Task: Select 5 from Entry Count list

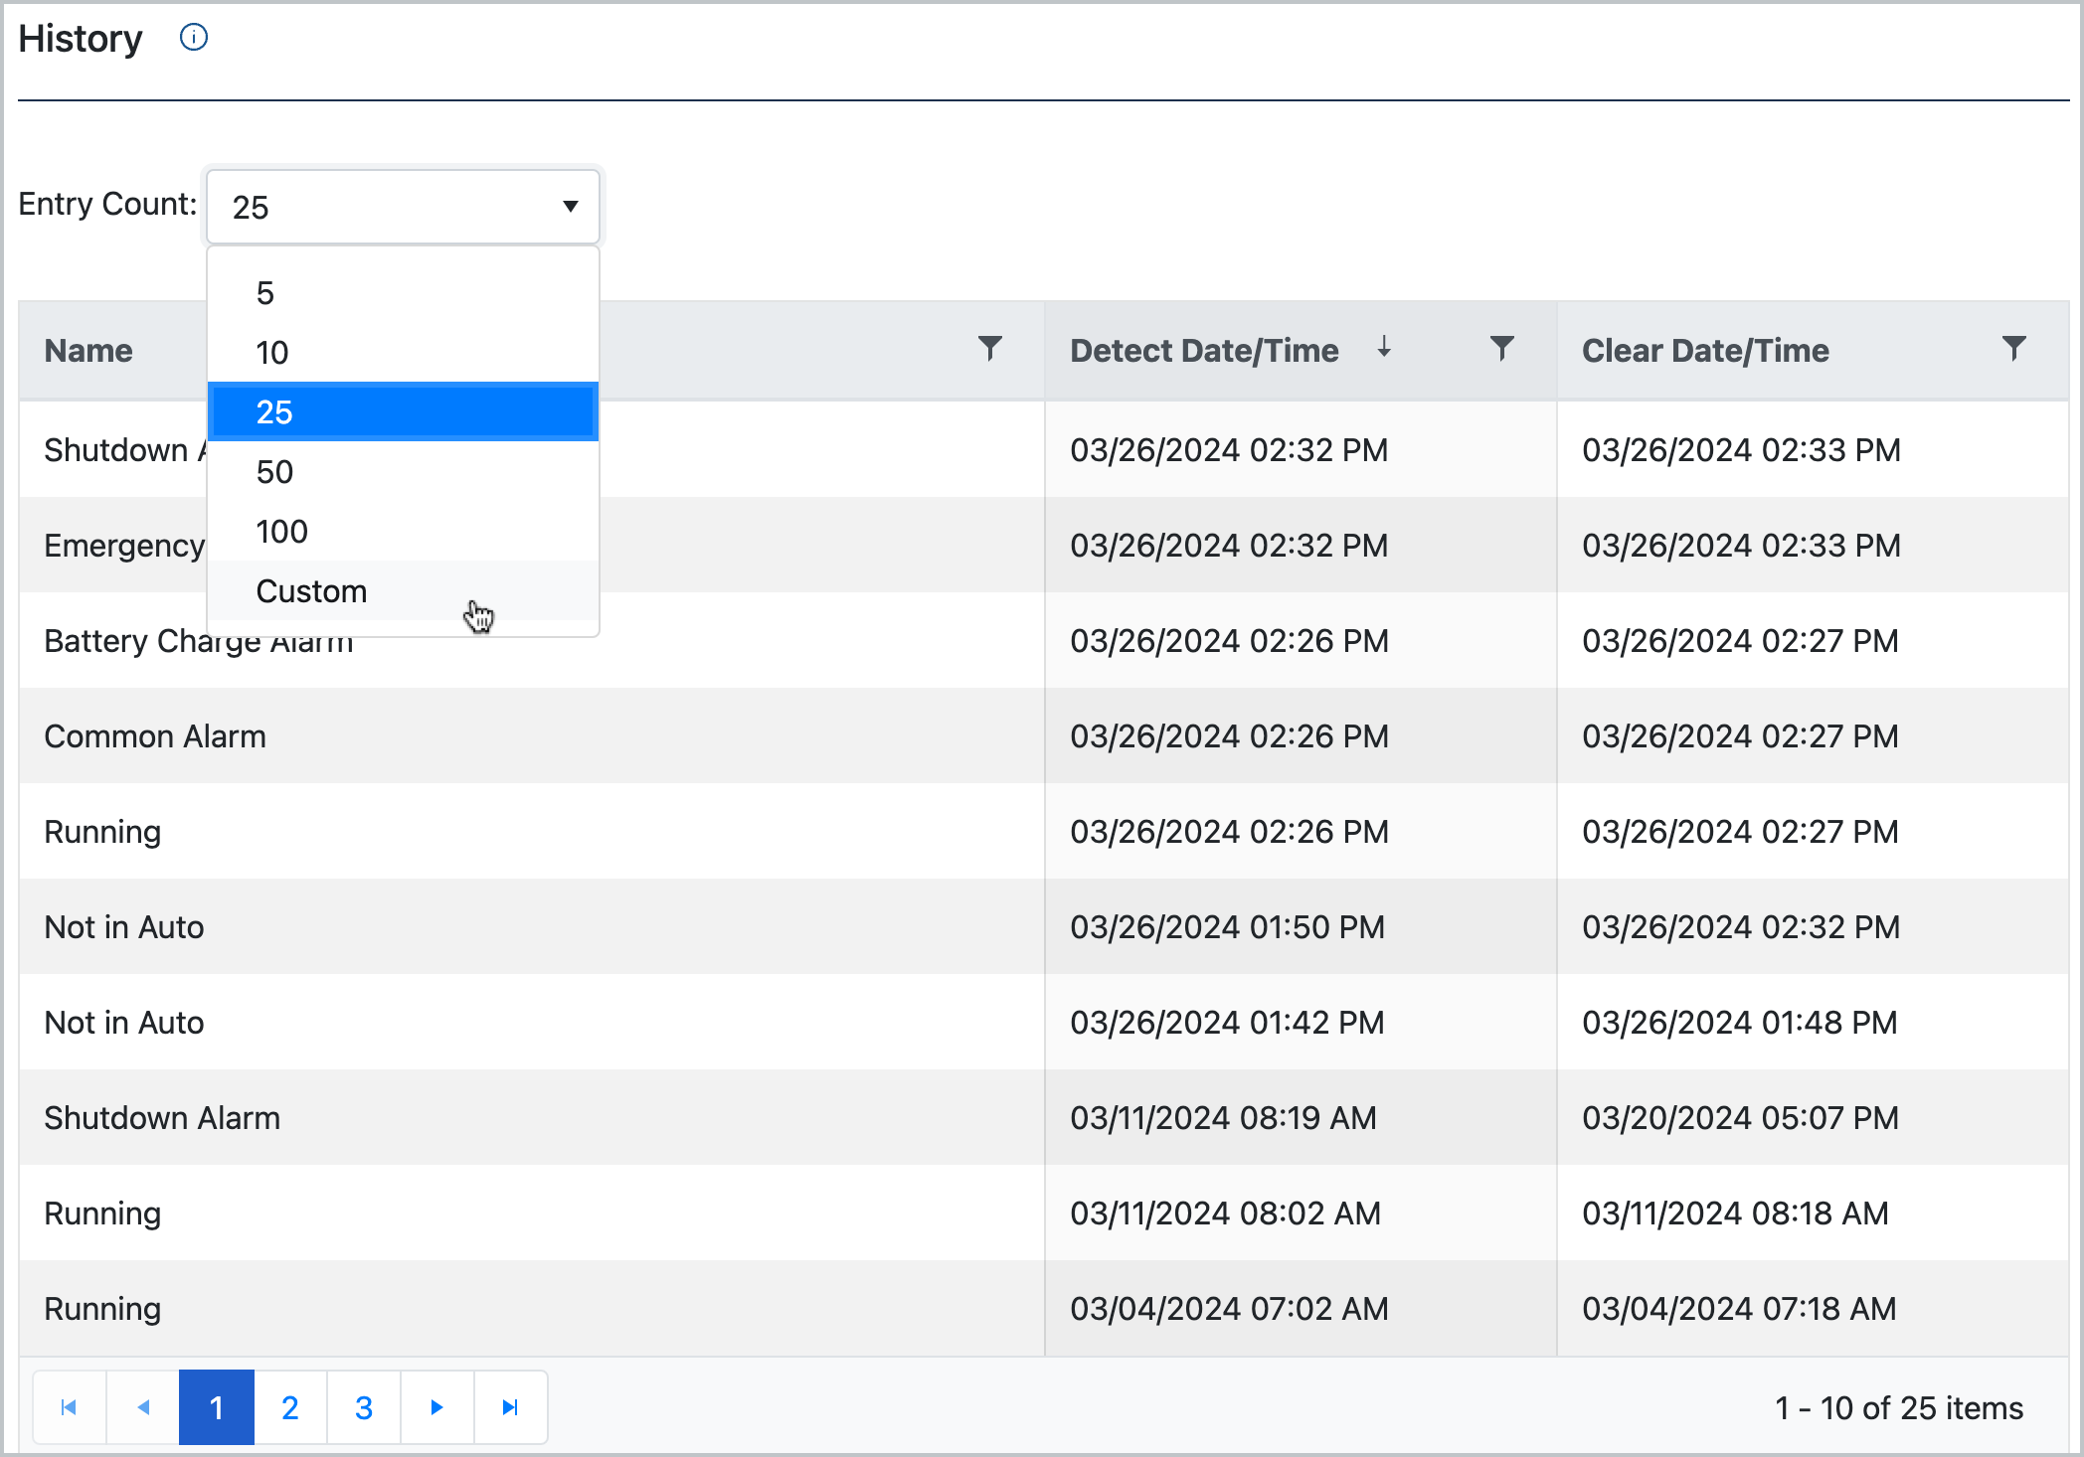Action: pos(265,293)
